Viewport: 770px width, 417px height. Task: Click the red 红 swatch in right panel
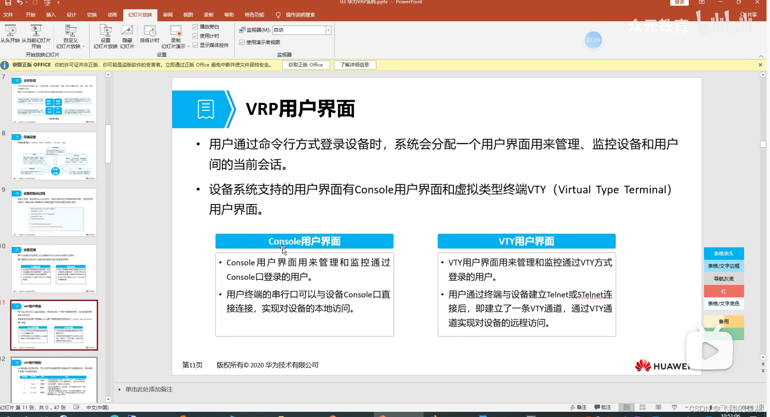[723, 291]
